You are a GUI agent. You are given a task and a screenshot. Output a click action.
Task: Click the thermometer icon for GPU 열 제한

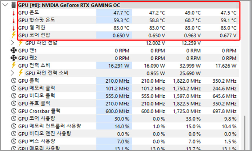(14, 28)
